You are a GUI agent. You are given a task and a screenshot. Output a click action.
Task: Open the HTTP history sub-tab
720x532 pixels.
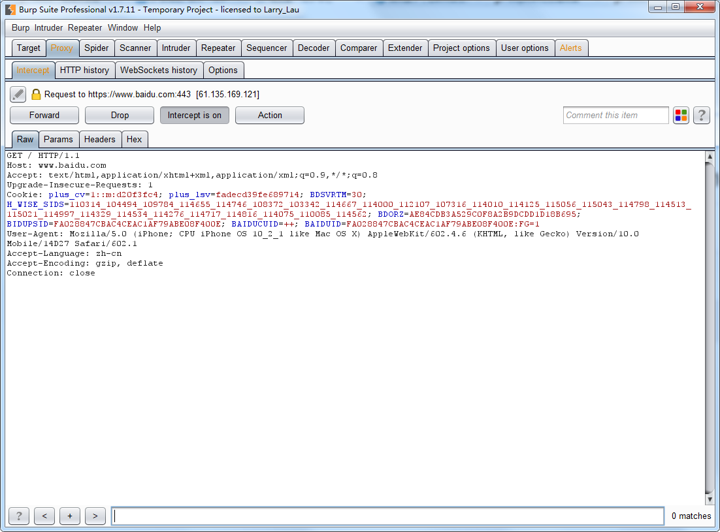point(84,70)
